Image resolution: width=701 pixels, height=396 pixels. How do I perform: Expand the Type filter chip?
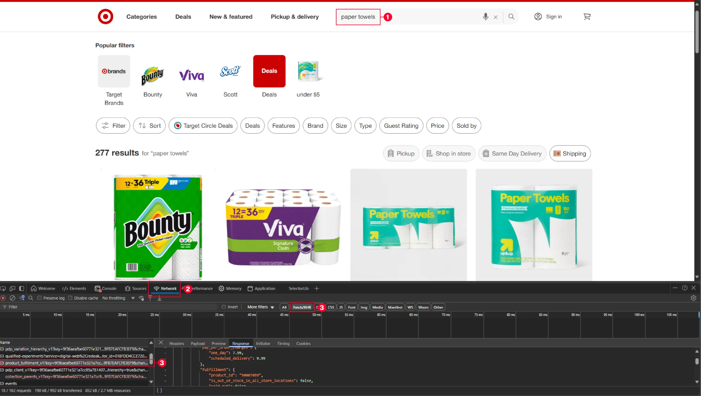coord(365,126)
